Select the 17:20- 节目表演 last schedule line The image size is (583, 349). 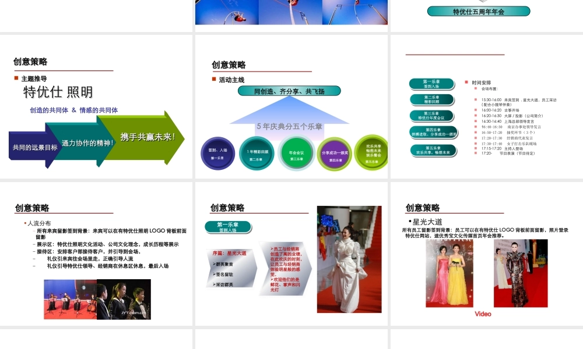pyautogui.click(x=508, y=153)
